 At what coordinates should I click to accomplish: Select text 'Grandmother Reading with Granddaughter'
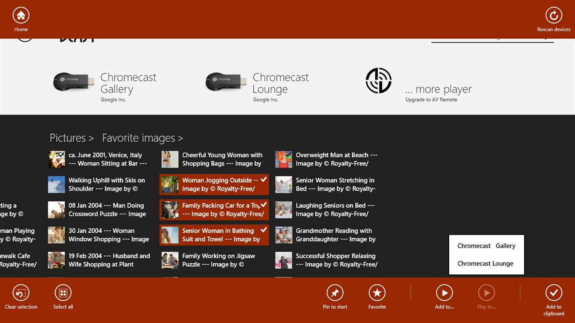[x=334, y=235]
